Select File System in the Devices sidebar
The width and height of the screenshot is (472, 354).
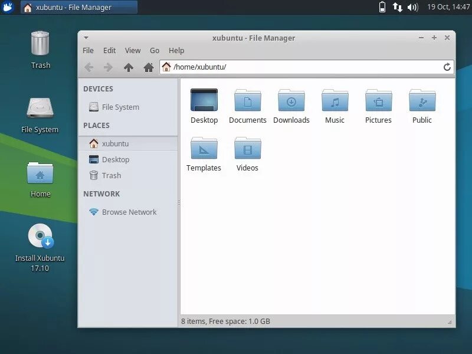(x=127, y=107)
